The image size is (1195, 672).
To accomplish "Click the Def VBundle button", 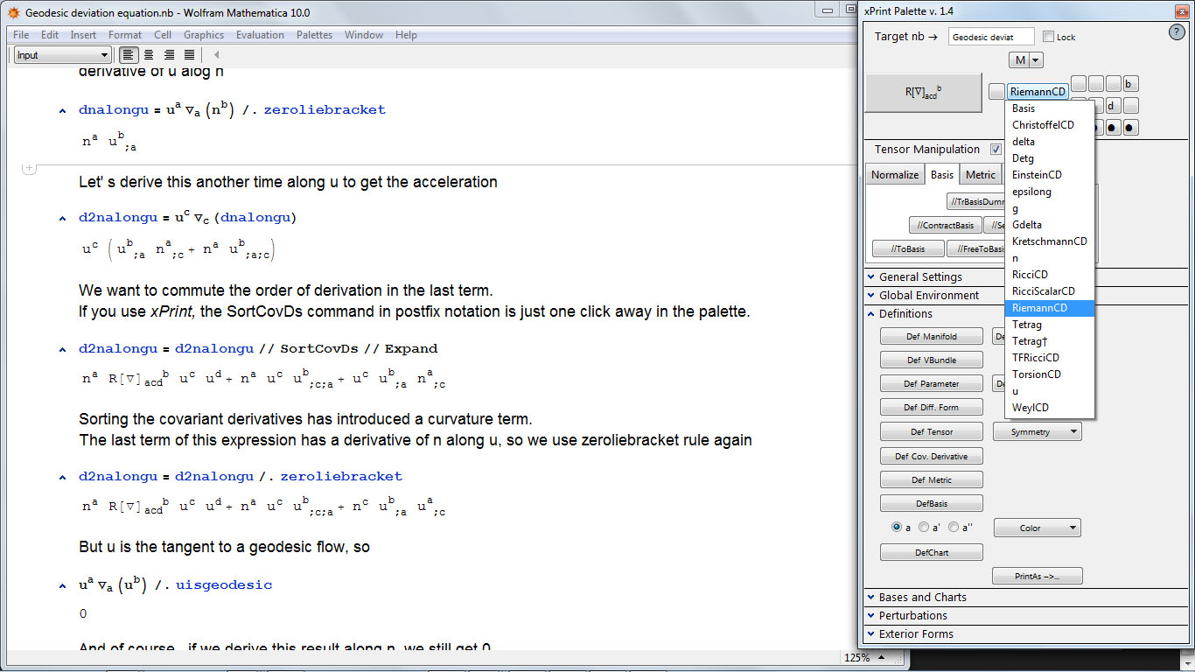I will pos(932,360).
